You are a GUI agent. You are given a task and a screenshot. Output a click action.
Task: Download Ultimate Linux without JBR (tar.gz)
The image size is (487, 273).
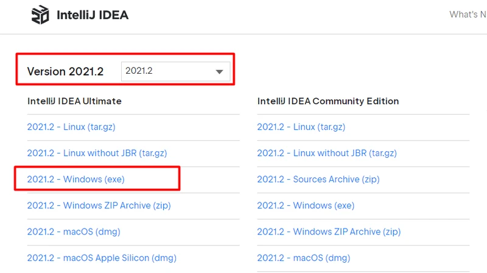point(97,153)
